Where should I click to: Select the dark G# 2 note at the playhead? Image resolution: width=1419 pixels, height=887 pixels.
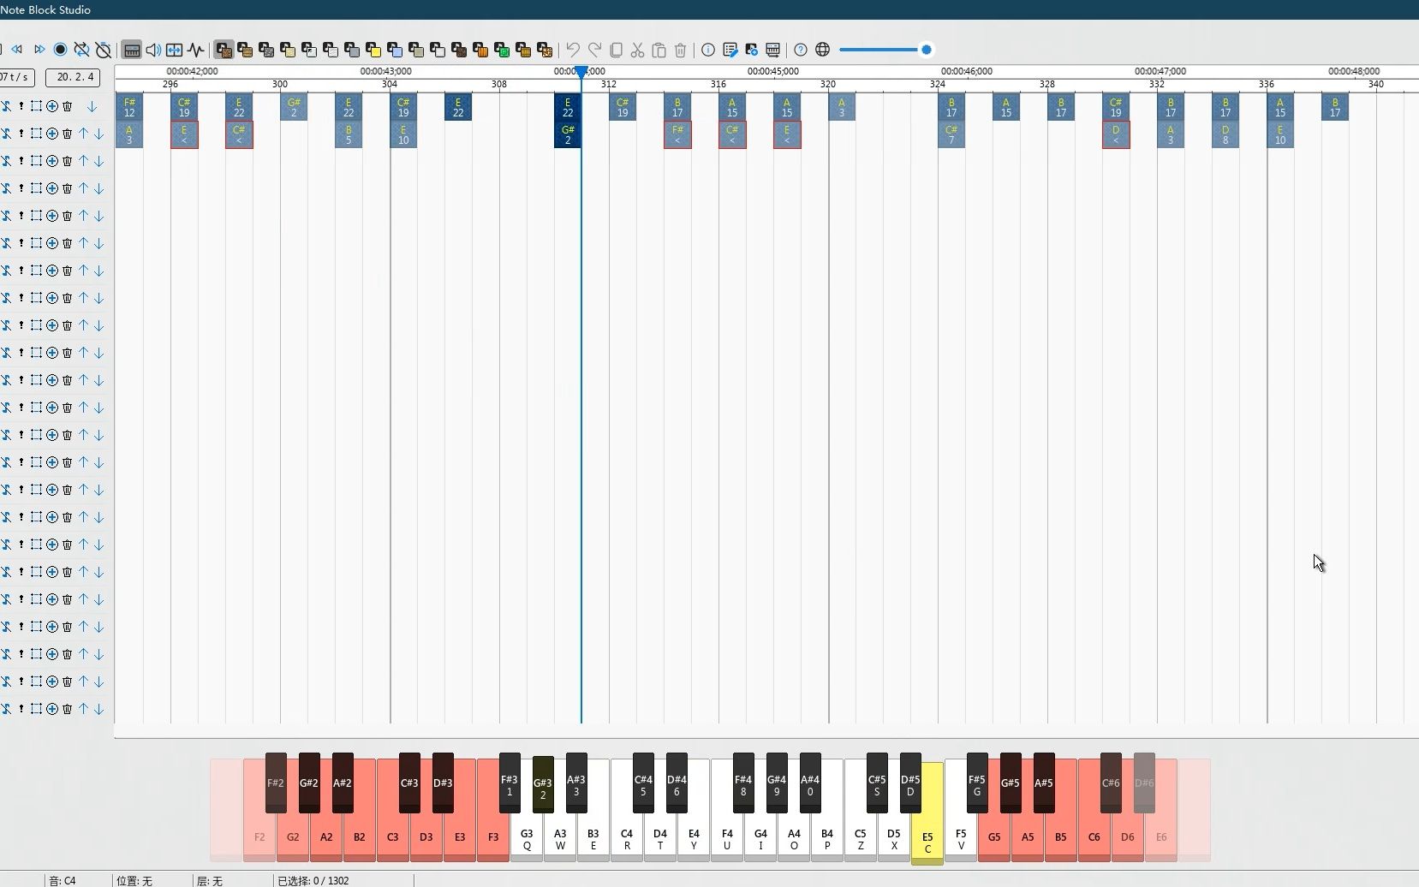pos(568,134)
